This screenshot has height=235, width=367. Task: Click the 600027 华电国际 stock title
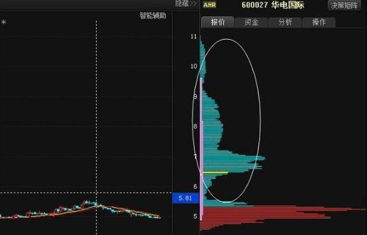(x=273, y=5)
